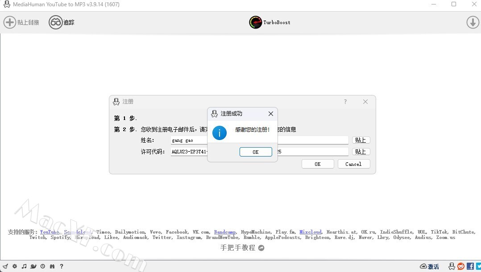The image size is (481, 272).
Task: Click the Spotify service name
Action: [60, 237]
